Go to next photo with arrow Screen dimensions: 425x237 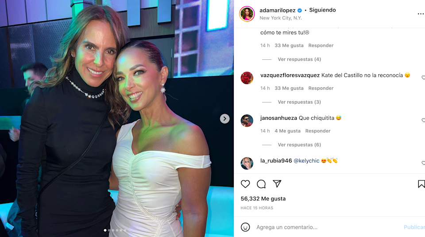(225, 119)
